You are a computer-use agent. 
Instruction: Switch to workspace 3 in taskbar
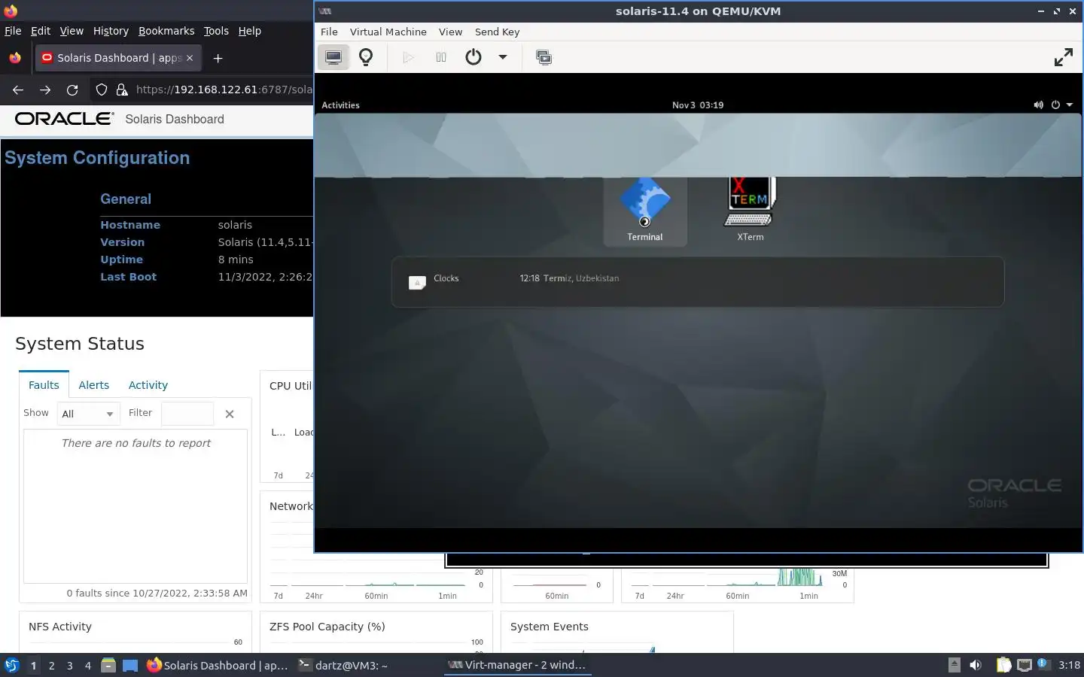click(x=70, y=665)
